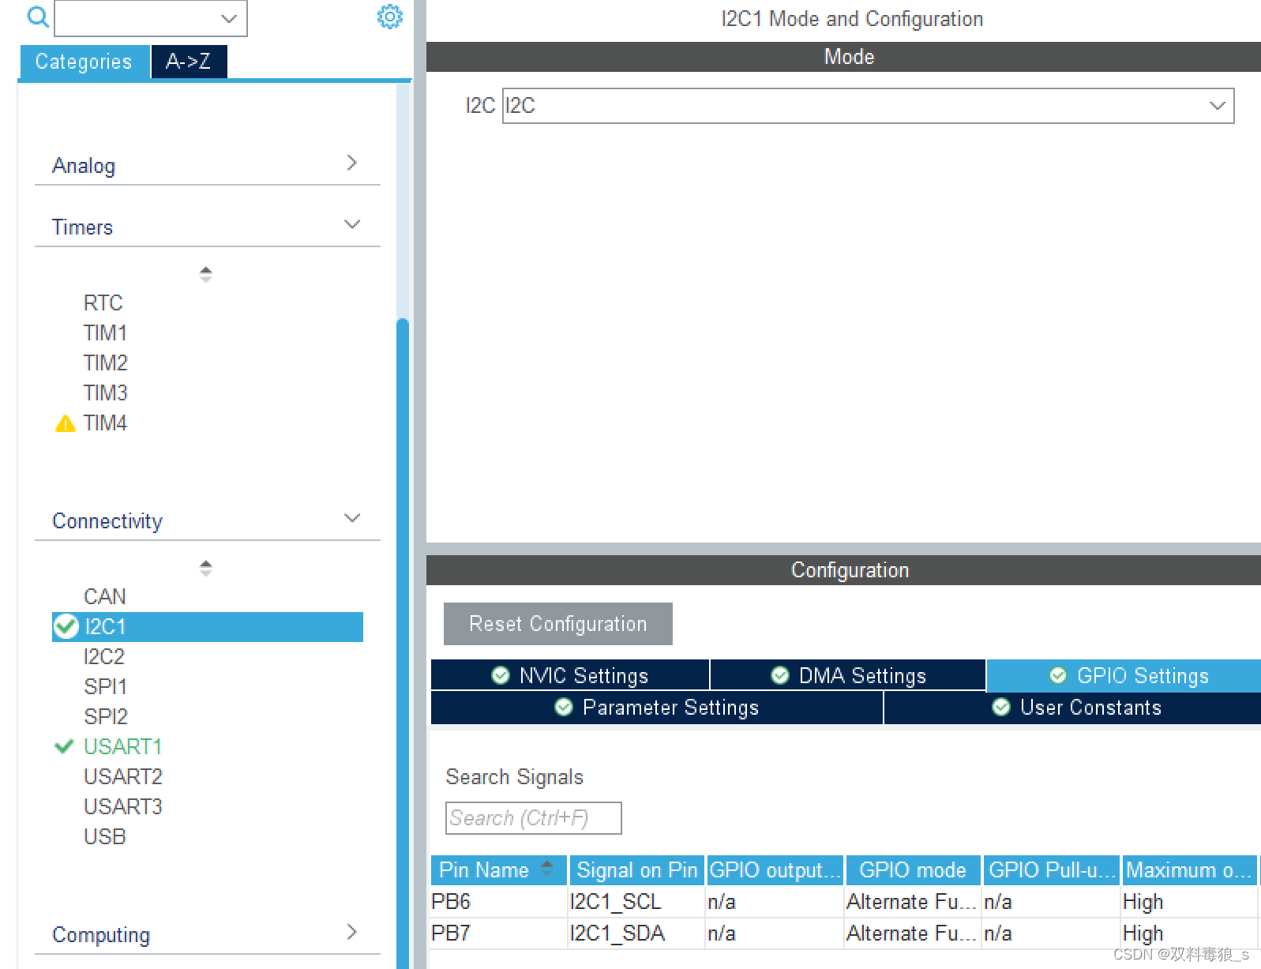Expand the Analog category

[x=352, y=163]
